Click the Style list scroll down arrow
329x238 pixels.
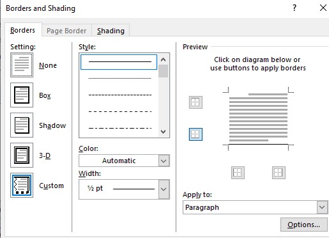pos(163,131)
